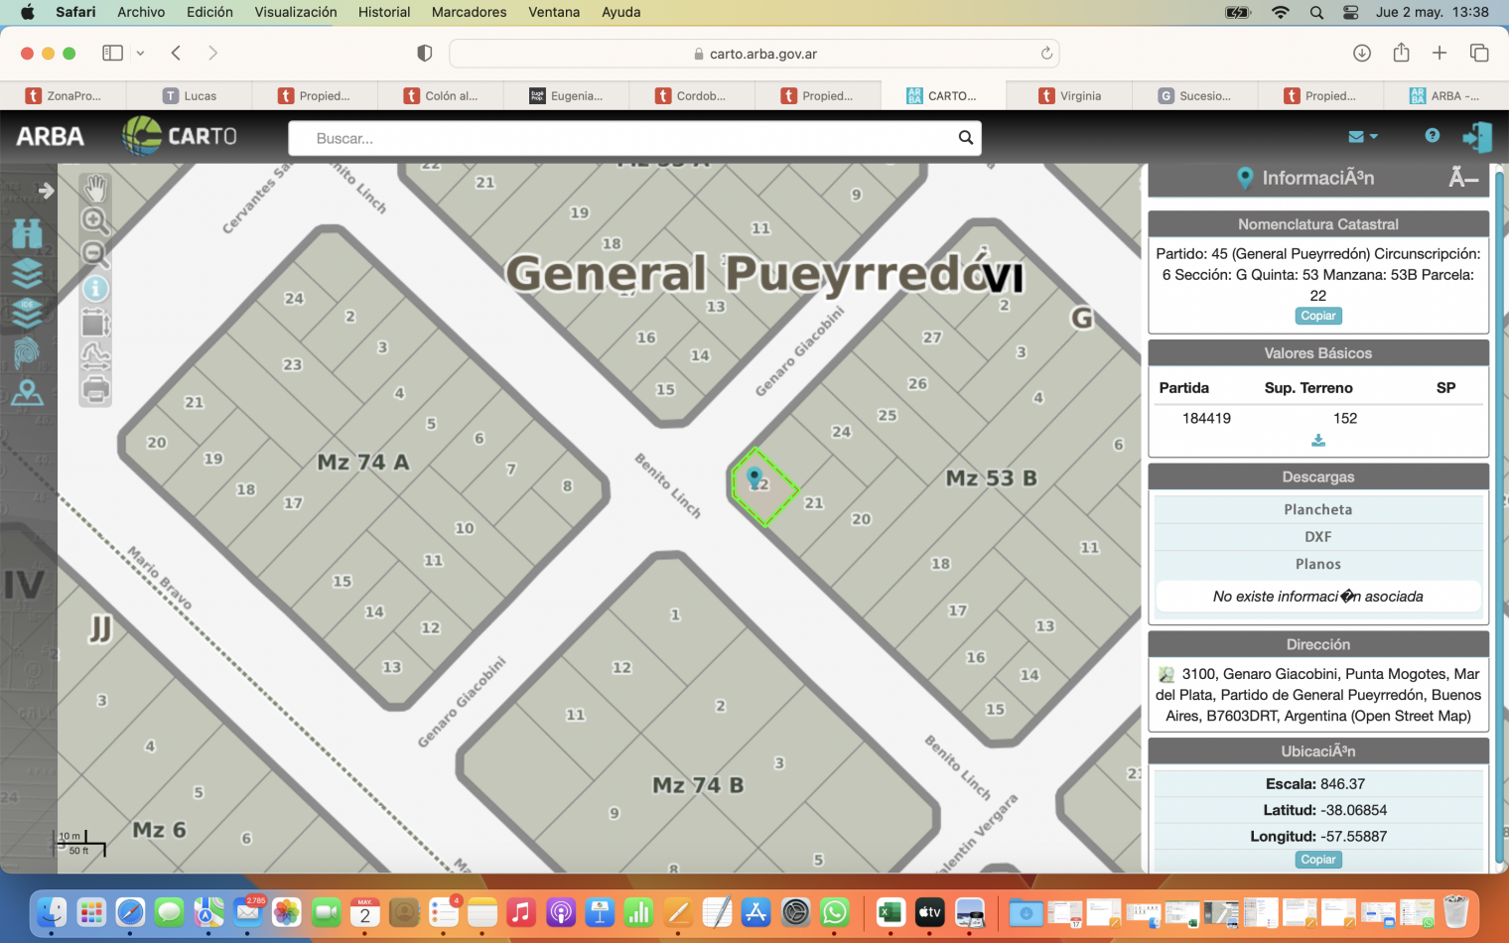This screenshot has width=1509, height=943.
Task: Select the distance measurement tool
Action: coord(95,355)
